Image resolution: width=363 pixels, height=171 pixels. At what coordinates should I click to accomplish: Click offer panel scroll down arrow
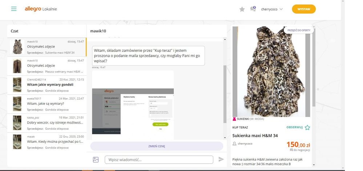pos(314,165)
